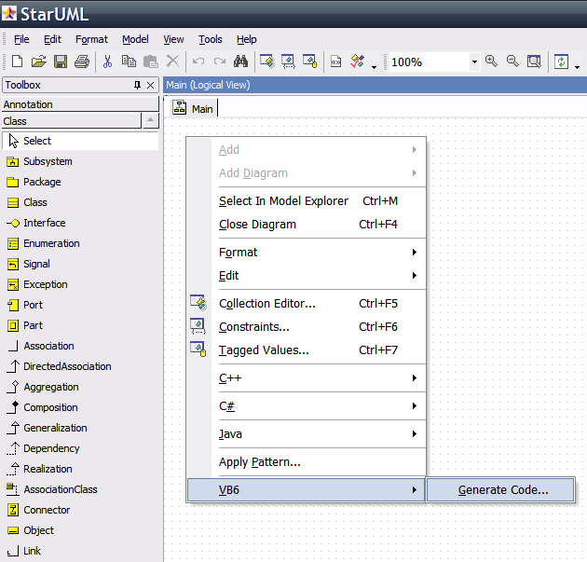Click the Zoom In magnifier icon

[x=491, y=62]
